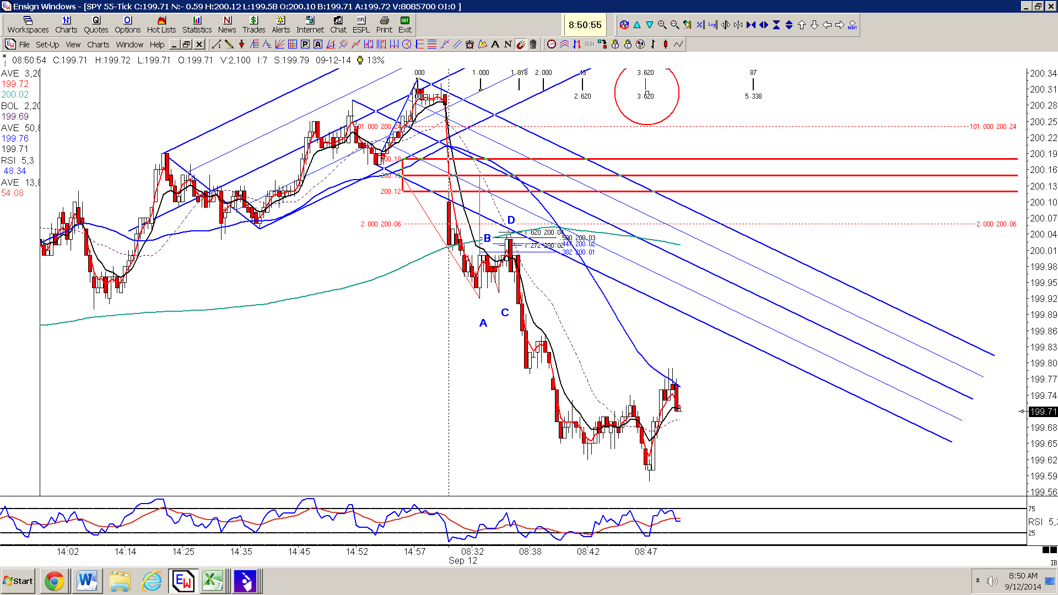This screenshot has height=595, width=1058.
Task: Click the cyan up triangle icon
Action: click(x=637, y=25)
